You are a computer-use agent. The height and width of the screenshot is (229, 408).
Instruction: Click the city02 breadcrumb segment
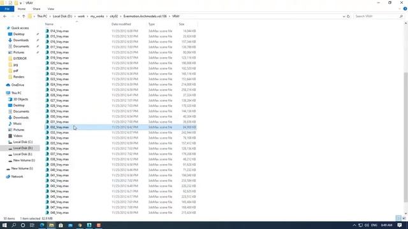coord(114,16)
